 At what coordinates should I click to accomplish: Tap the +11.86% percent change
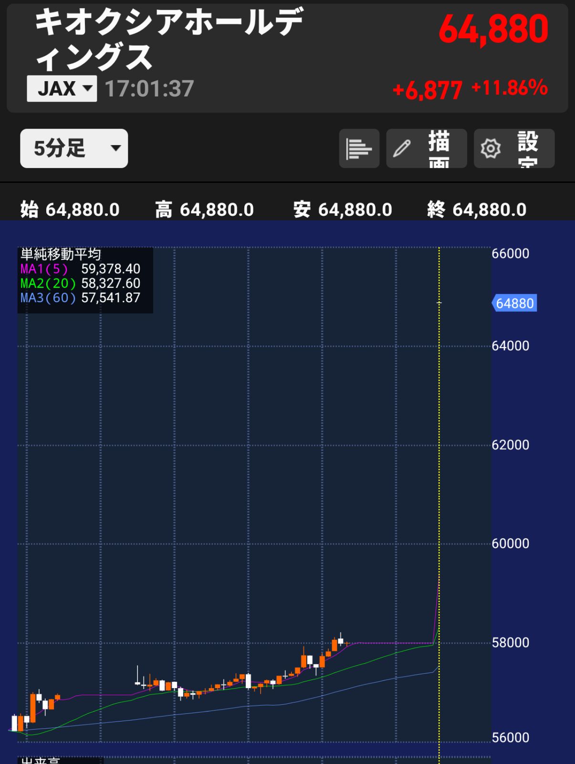pos(509,88)
